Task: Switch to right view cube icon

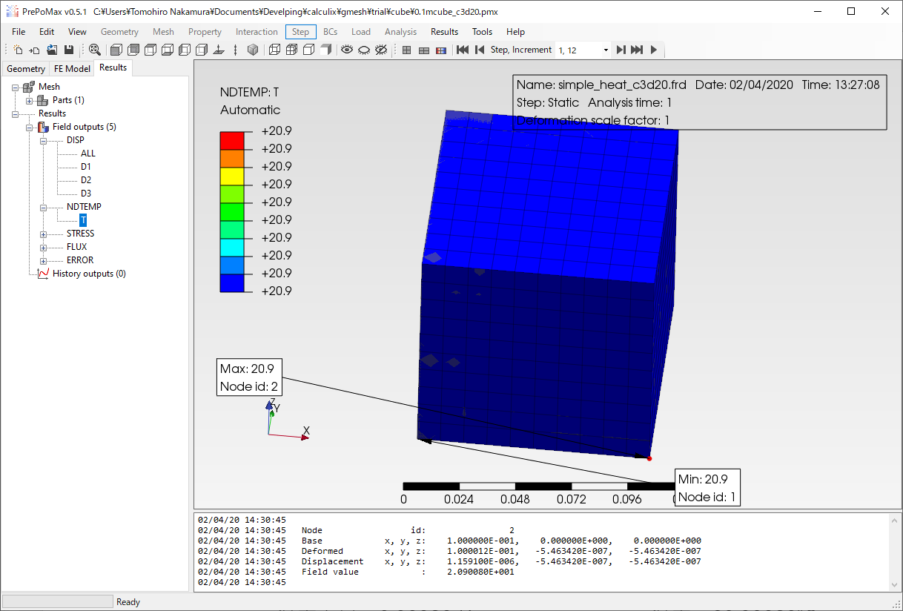Action: click(202, 50)
